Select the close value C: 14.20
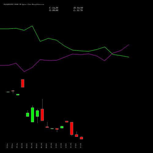The width and height of the screenshot is (153, 153). 54,8
